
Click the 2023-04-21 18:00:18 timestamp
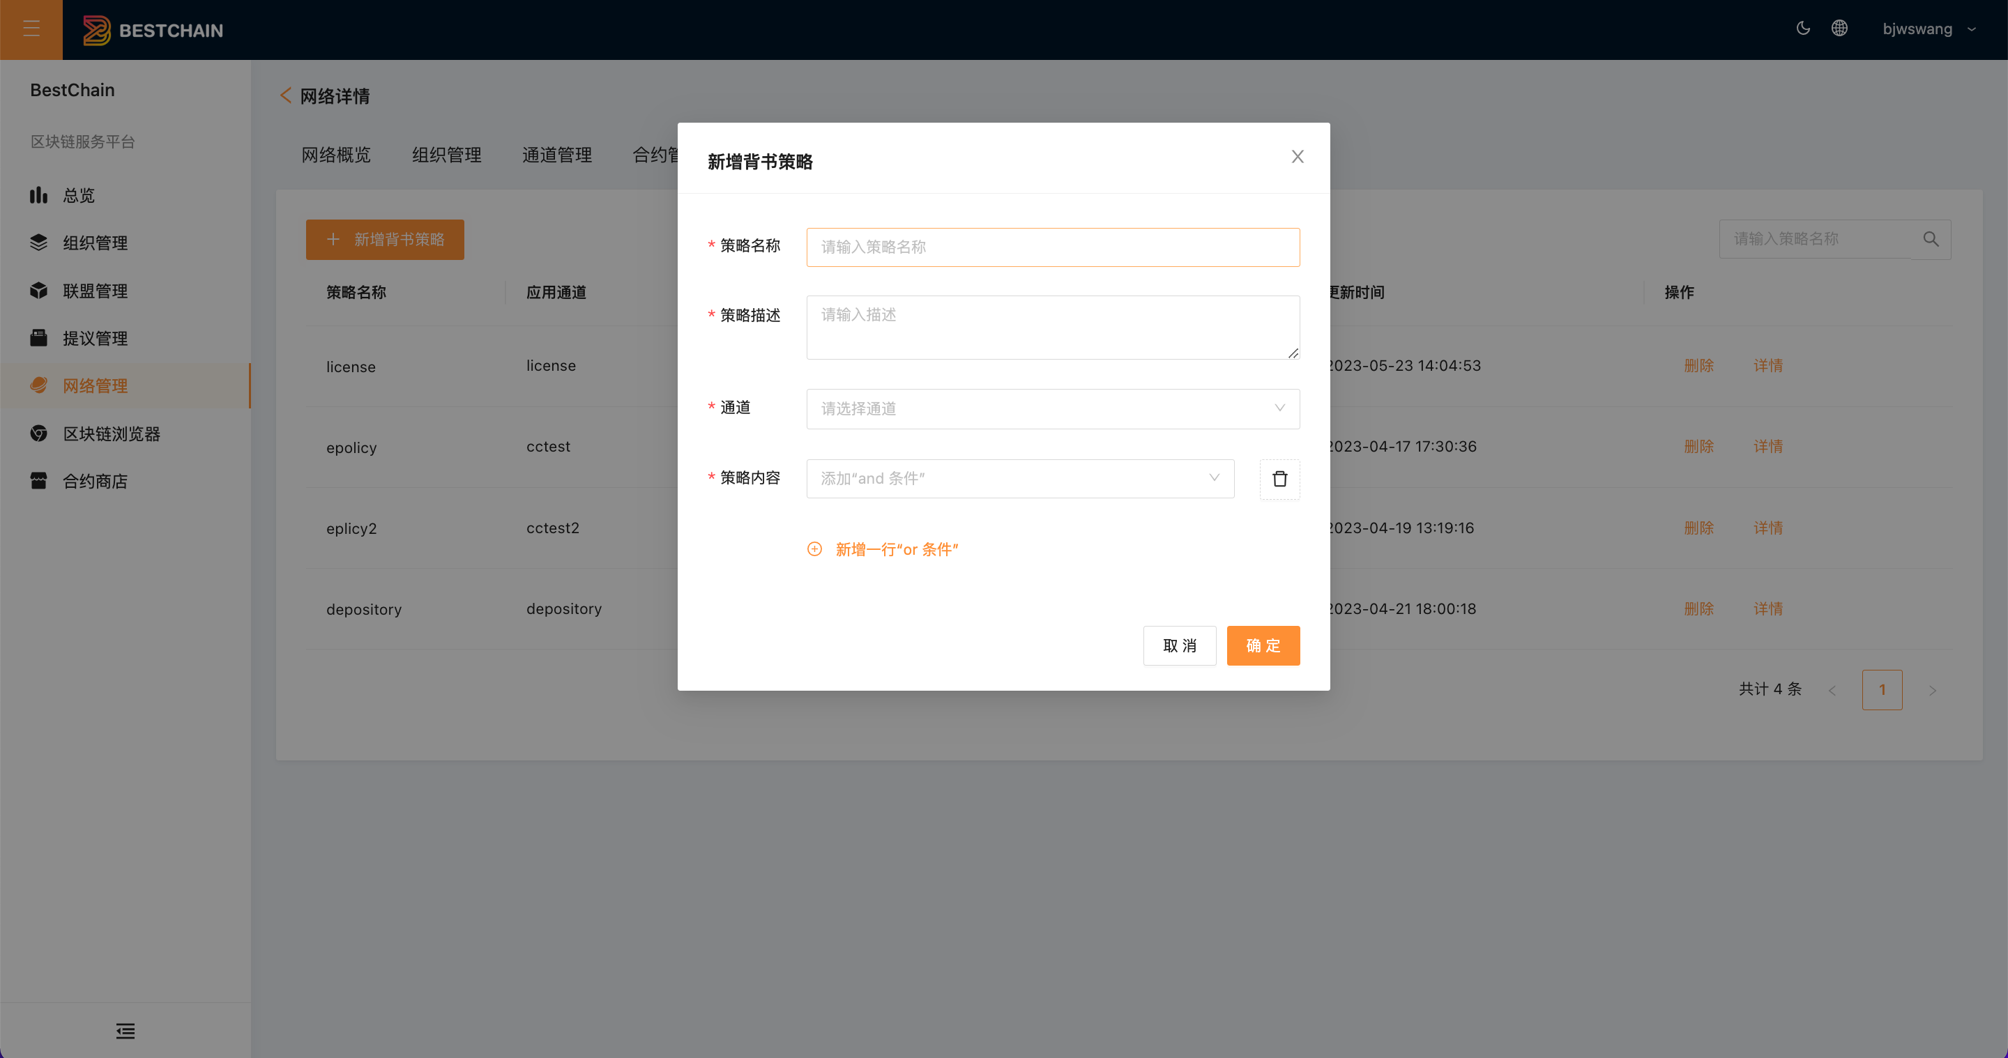pyautogui.click(x=1401, y=608)
